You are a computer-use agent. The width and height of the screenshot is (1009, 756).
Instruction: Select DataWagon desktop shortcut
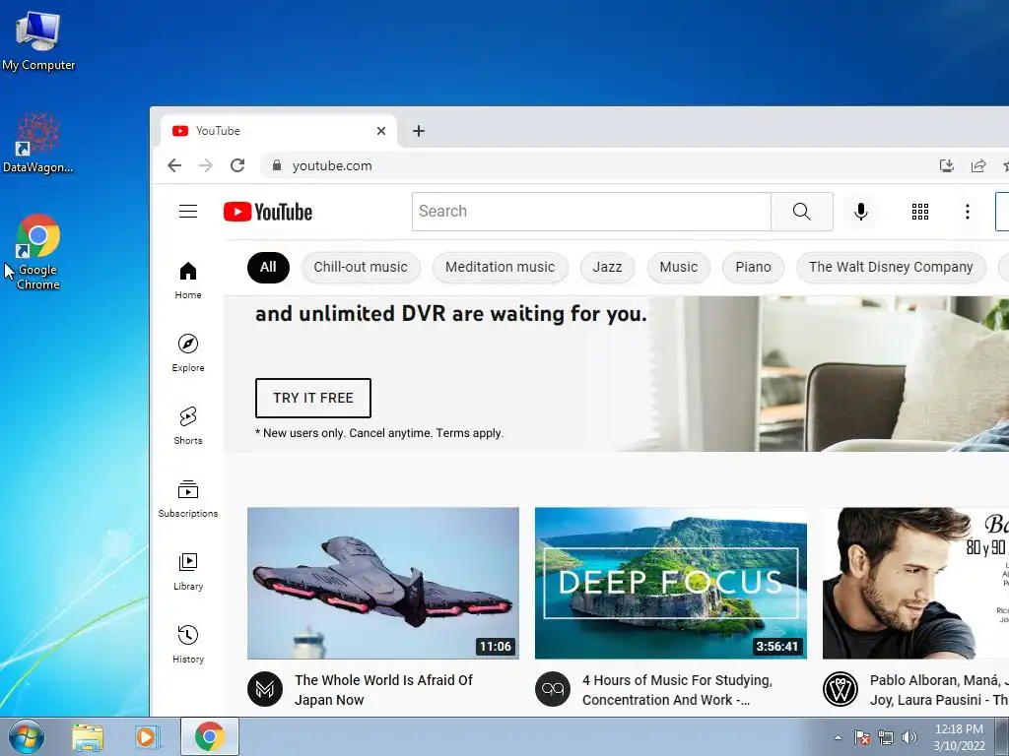pos(38,144)
